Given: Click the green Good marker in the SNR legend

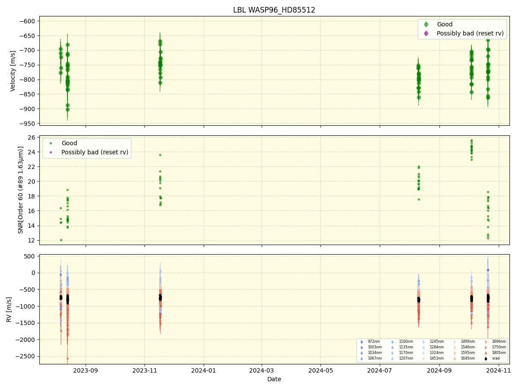Looking at the screenshot, I should click(51, 143).
